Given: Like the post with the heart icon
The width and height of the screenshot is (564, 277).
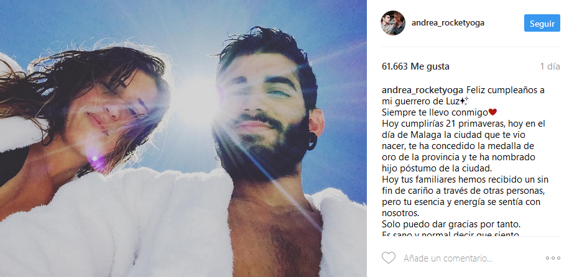Looking at the screenshot, I should pos(389,258).
